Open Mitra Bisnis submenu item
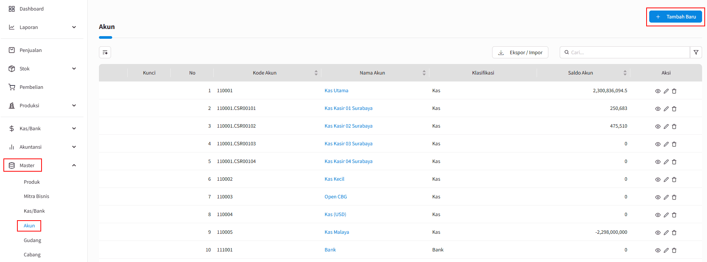 [36, 196]
